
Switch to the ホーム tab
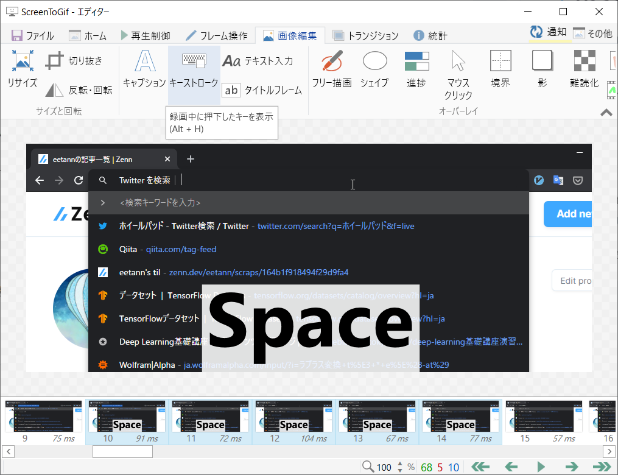tap(88, 36)
